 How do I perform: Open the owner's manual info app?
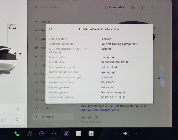(x=91, y=134)
